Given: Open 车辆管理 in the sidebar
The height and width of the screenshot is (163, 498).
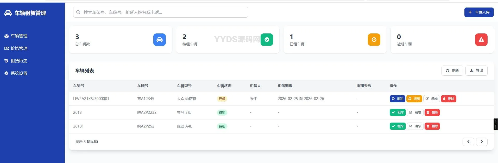Looking at the screenshot, I should (19, 36).
